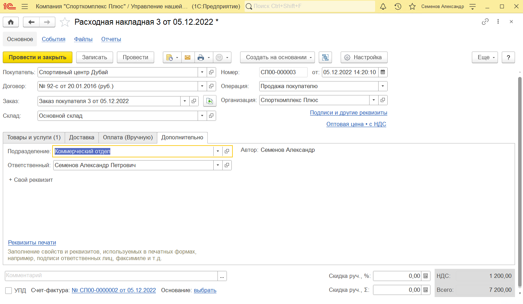The image size is (523, 304).
Task: Select the Дополнительно tab
Action: [x=182, y=138]
